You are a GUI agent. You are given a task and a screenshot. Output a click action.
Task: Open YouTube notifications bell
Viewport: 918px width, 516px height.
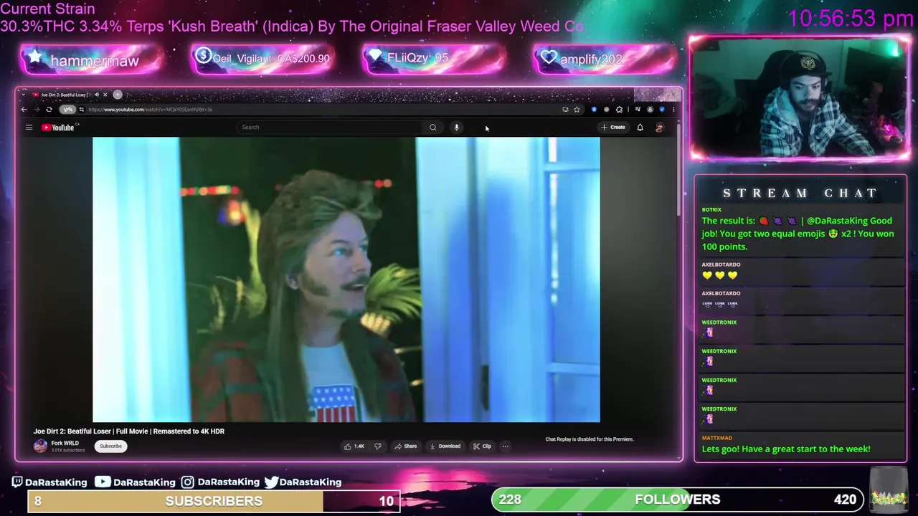(x=640, y=128)
